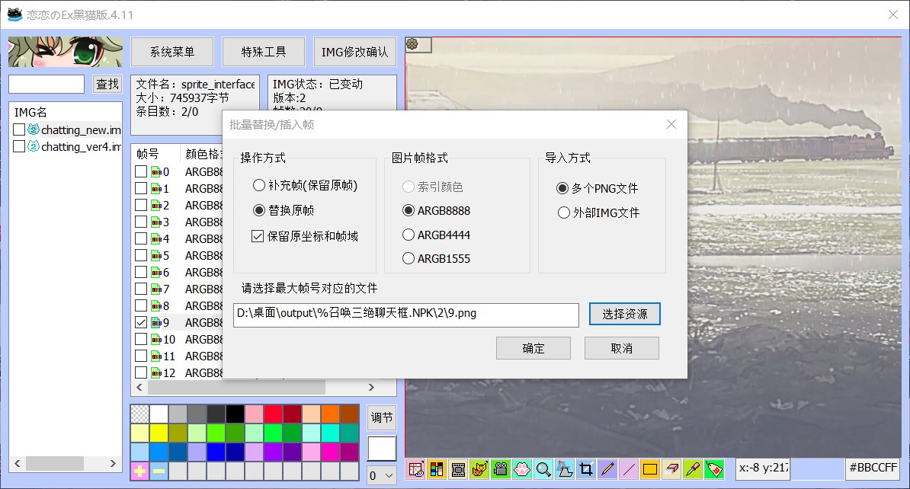
Task: Toggle the checkbox for frame 9
Action: click(x=141, y=322)
